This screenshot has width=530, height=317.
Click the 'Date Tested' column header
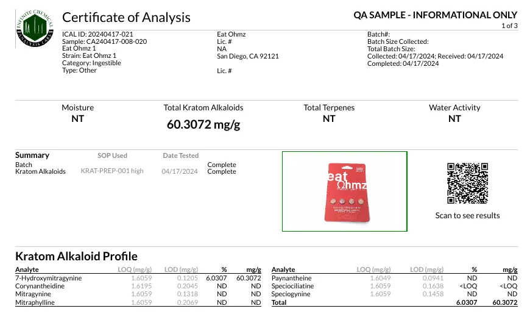[x=180, y=155]
